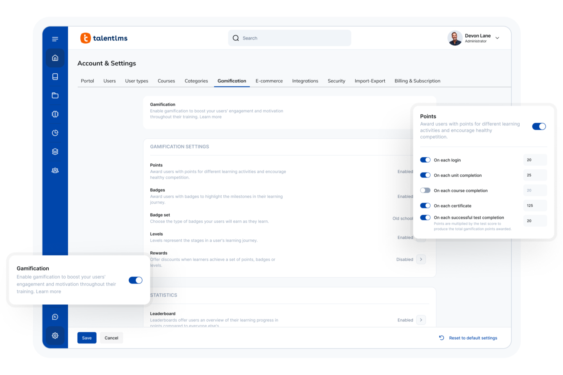
Task: Click the Settings gear icon in sidebar
Action: (55, 335)
